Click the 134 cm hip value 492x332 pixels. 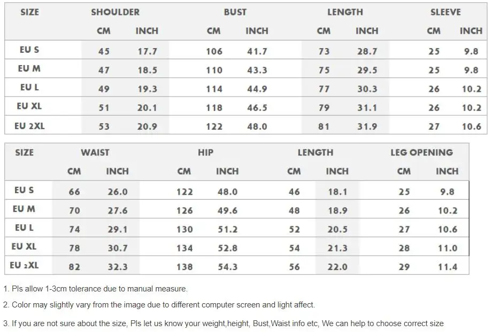[x=184, y=248]
